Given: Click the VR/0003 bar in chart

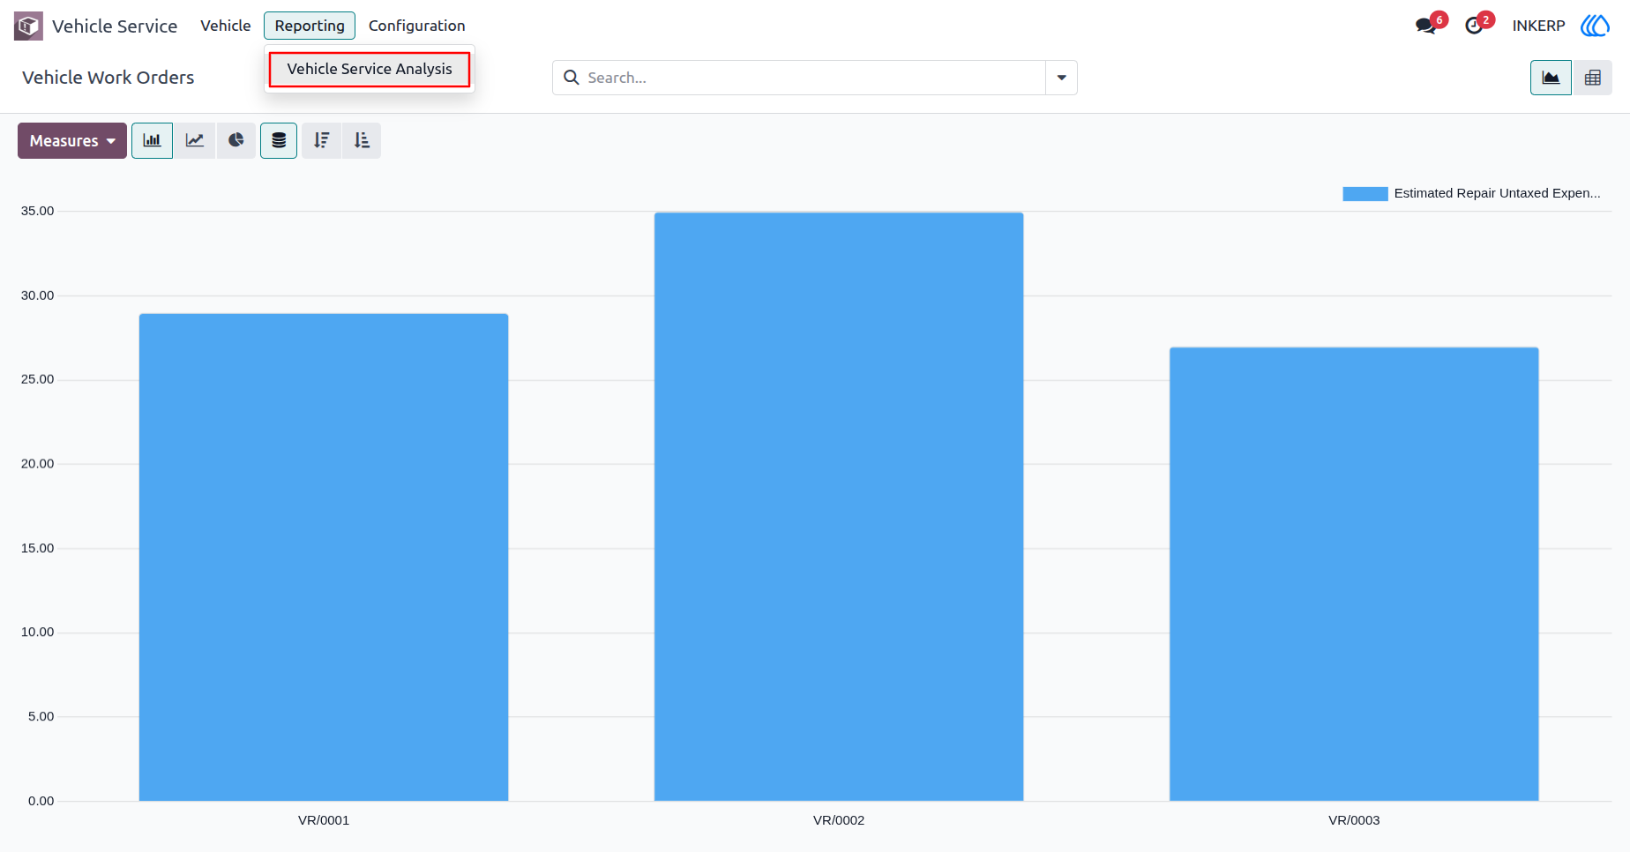Looking at the screenshot, I should pos(1354,574).
